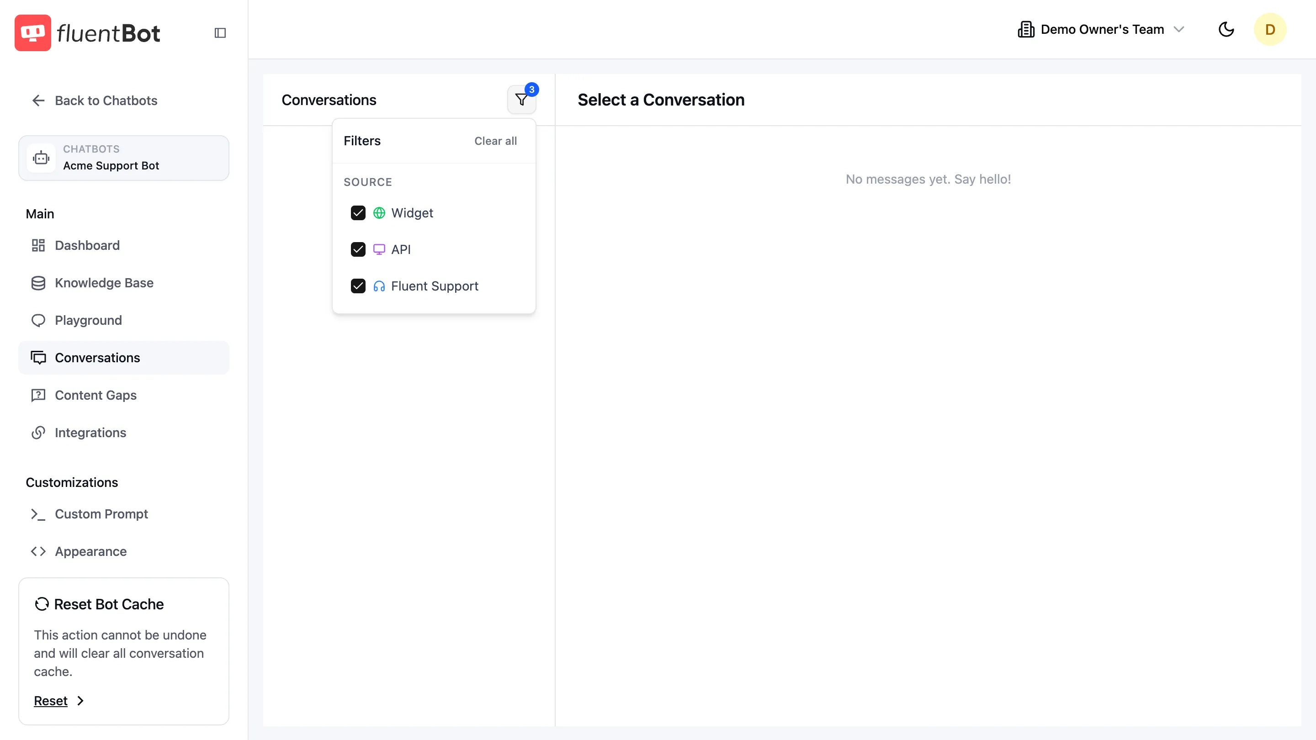
Task: Click the API filter label
Action: click(x=401, y=250)
